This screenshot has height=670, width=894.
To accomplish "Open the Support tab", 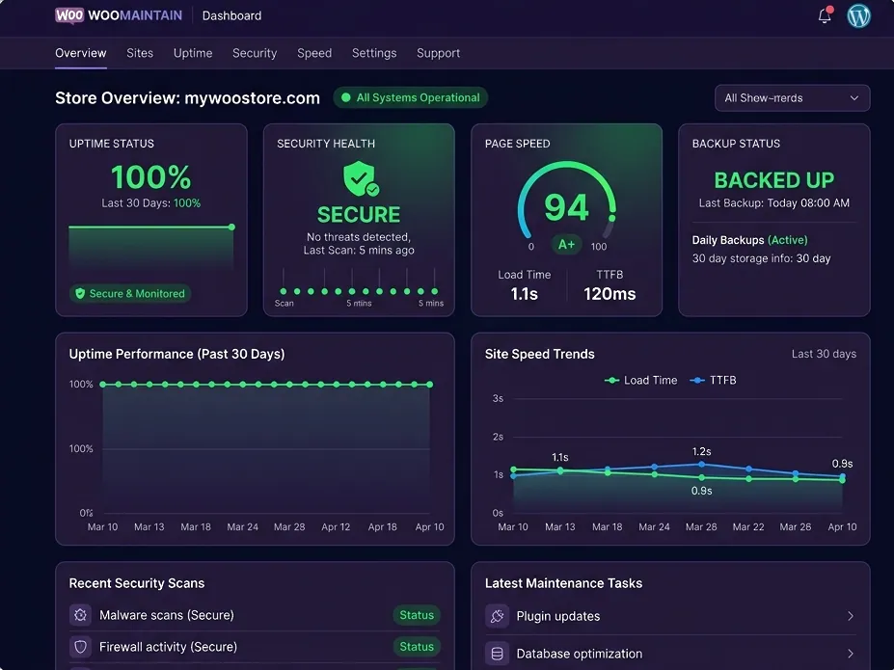I will [438, 53].
